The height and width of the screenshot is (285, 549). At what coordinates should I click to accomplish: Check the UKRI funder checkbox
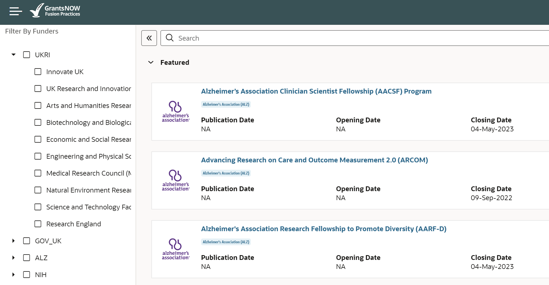pyautogui.click(x=27, y=55)
